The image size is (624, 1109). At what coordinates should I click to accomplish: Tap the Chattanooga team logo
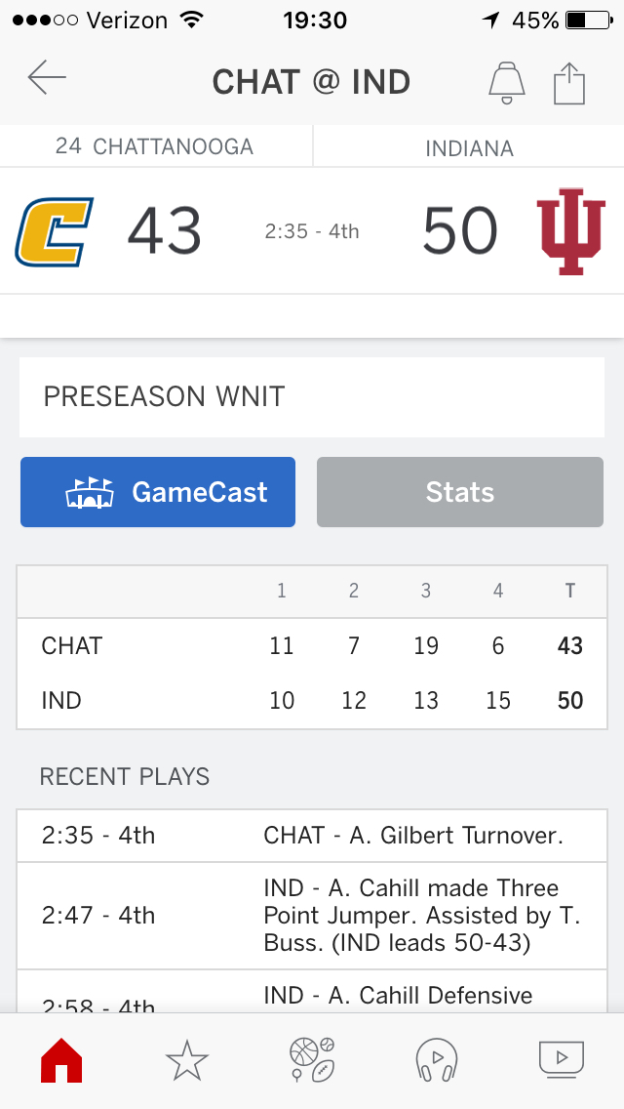pos(54,231)
